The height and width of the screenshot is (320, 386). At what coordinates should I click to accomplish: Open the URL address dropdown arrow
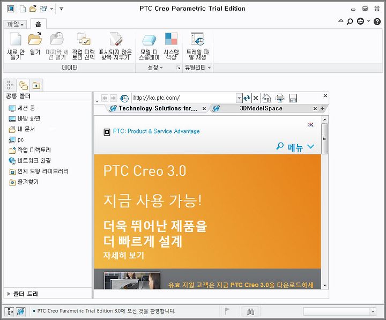239,98
